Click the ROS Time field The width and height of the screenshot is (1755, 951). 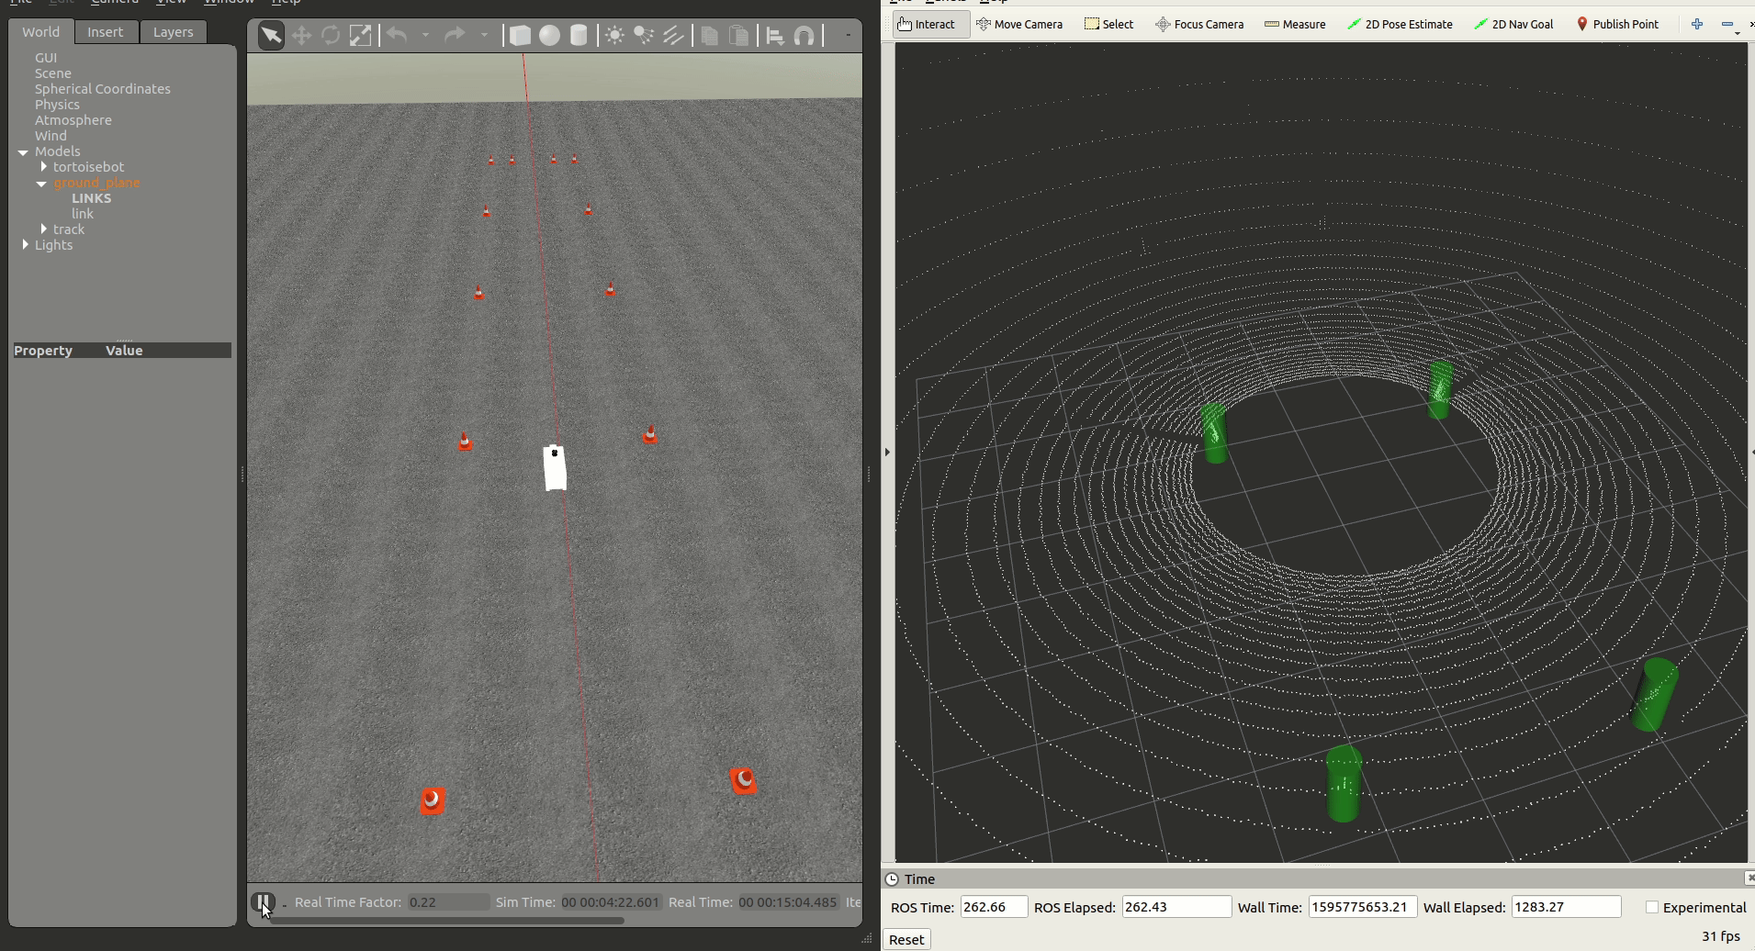coord(993,907)
